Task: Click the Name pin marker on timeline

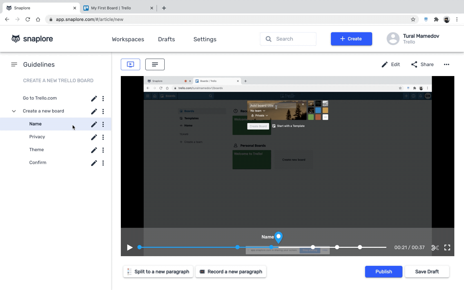Action: 278,237
